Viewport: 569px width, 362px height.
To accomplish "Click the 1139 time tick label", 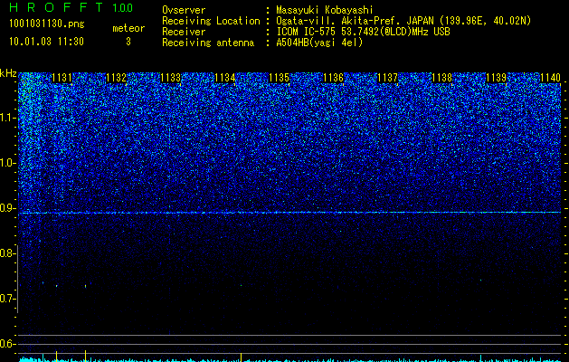I will coord(496,78).
